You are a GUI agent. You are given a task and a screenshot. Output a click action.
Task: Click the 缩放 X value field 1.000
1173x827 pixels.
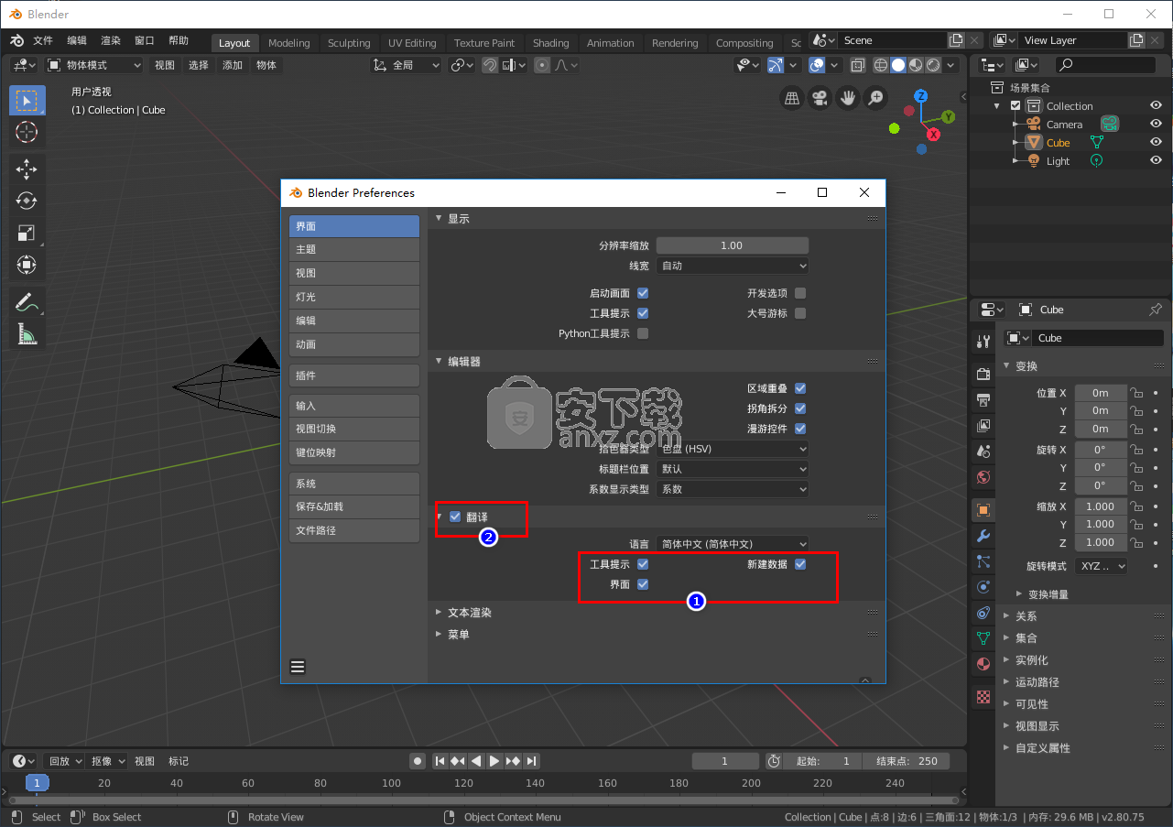pos(1100,506)
